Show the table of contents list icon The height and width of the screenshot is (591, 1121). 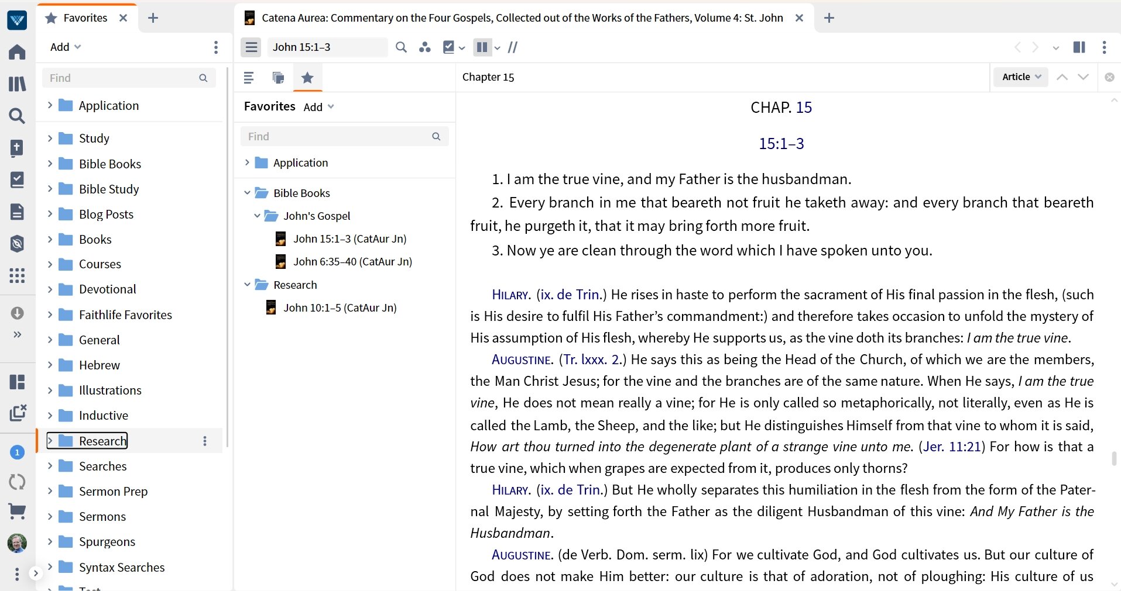click(249, 77)
